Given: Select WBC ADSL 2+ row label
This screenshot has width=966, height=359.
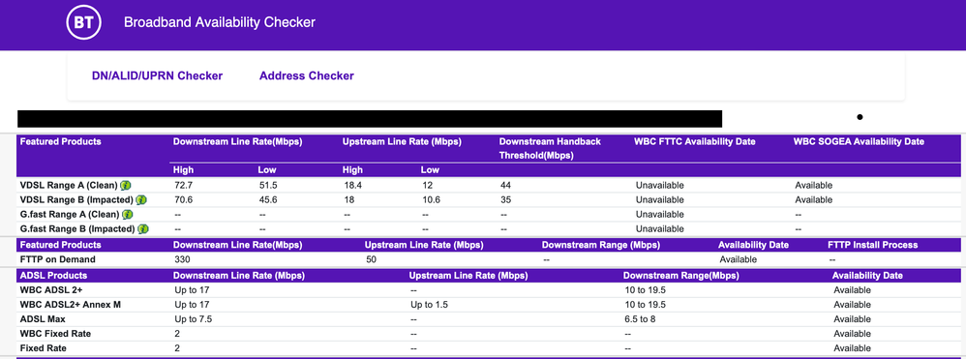Looking at the screenshot, I should [51, 289].
